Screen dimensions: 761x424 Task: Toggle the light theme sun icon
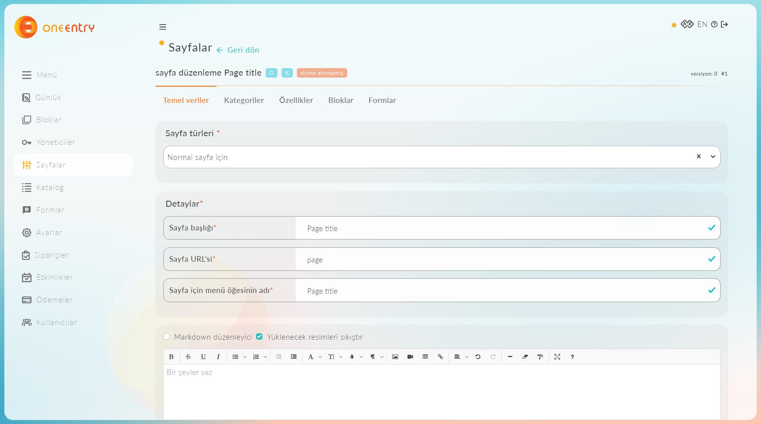coord(674,25)
